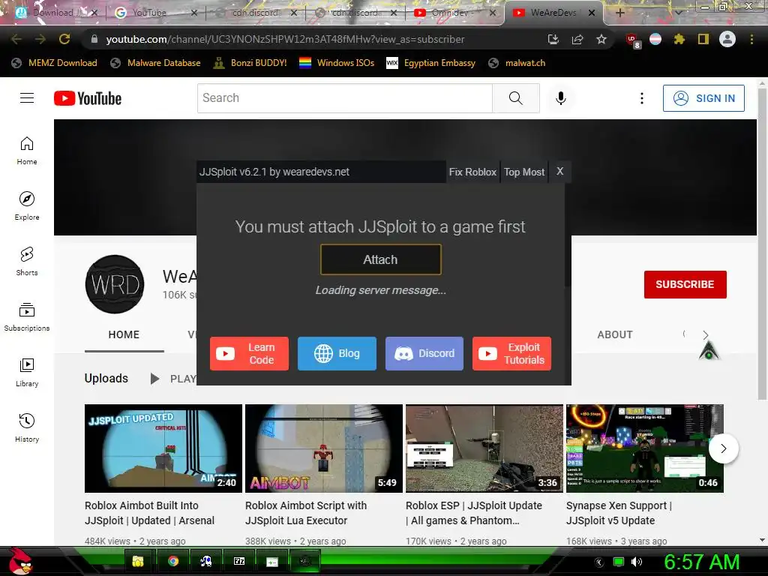Click the volume speaker tray icon
The width and height of the screenshot is (768, 576).
coord(637,562)
